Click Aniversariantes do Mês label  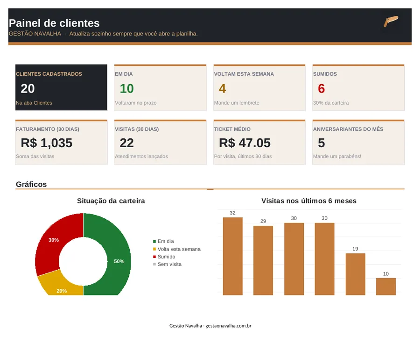[348, 129]
